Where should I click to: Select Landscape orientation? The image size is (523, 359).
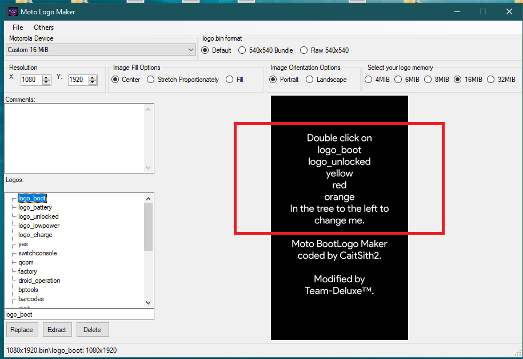pos(326,80)
